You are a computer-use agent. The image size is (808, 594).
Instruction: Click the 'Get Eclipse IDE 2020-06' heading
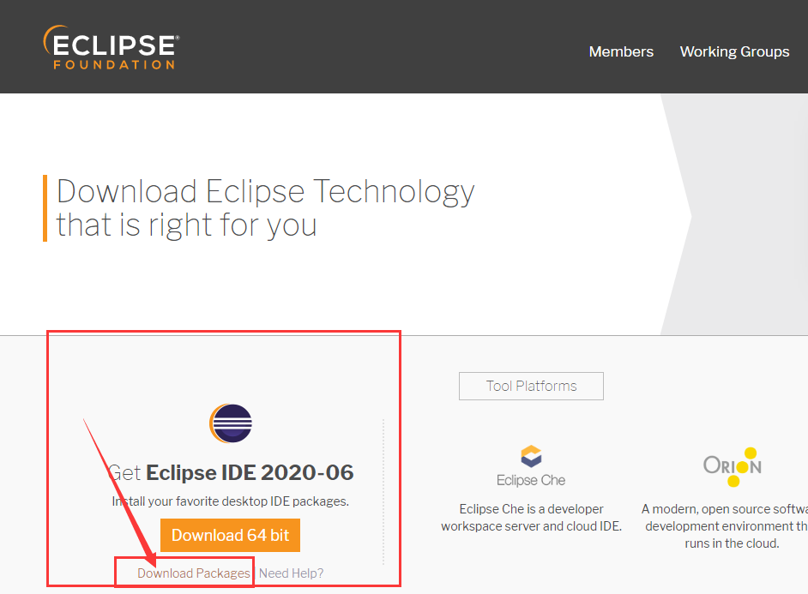231,472
